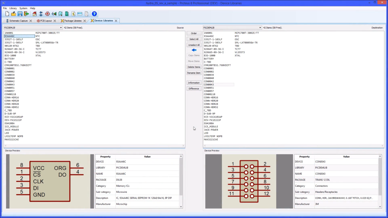Viewport: 388px width, 218px height.
Task: Click the Rename Item button
Action: (194, 73)
